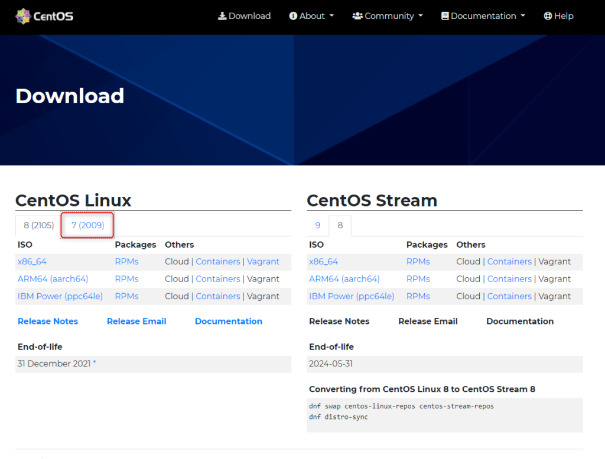
Task: Click the 2024-05-31 end-of-life date
Action: (331, 363)
